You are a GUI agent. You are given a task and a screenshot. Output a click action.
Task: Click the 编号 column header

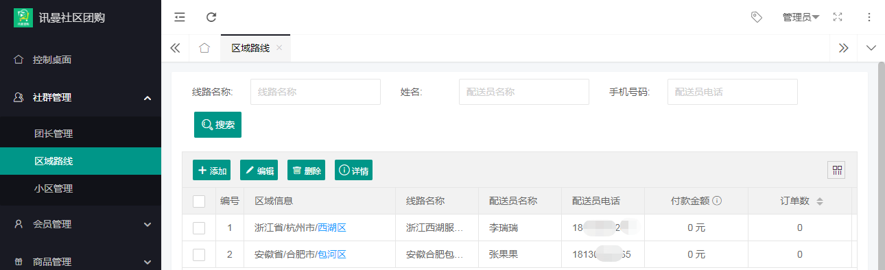point(230,201)
